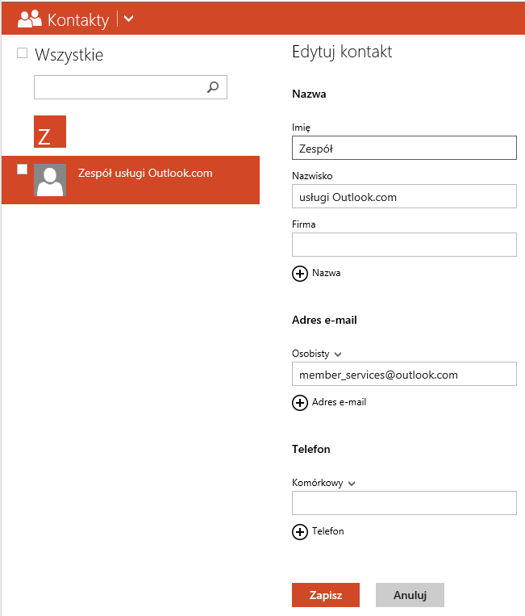The image size is (525, 616).
Task: Check the Zespół usługi Outlook.com contact checkbox
Action: tap(23, 169)
